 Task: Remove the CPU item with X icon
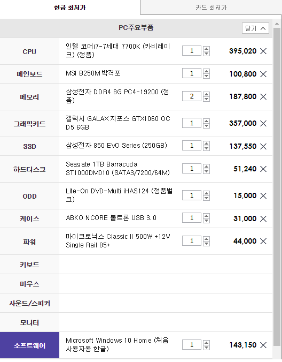pyautogui.click(x=263, y=51)
